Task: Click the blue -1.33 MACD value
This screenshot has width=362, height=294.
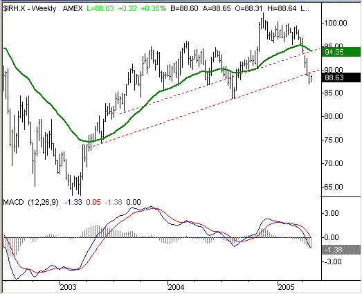Action: tap(73, 203)
